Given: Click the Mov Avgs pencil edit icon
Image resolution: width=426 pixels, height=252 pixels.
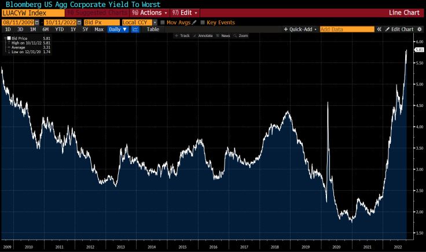Looking at the screenshot, I should (194, 22).
